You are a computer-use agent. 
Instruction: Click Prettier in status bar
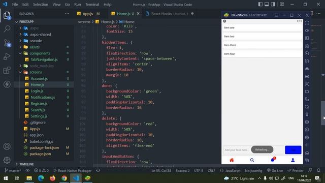coord(296,171)
